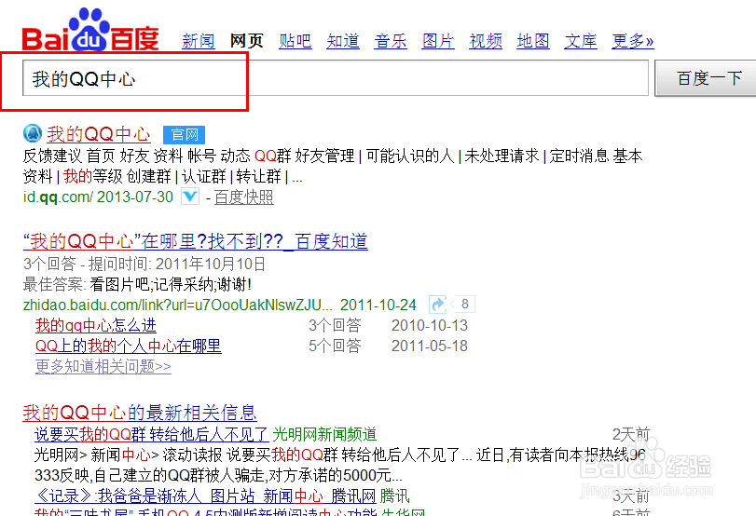Open the 贴吧 tab
Image resolution: width=756 pixels, height=516 pixels.
pyautogui.click(x=296, y=41)
